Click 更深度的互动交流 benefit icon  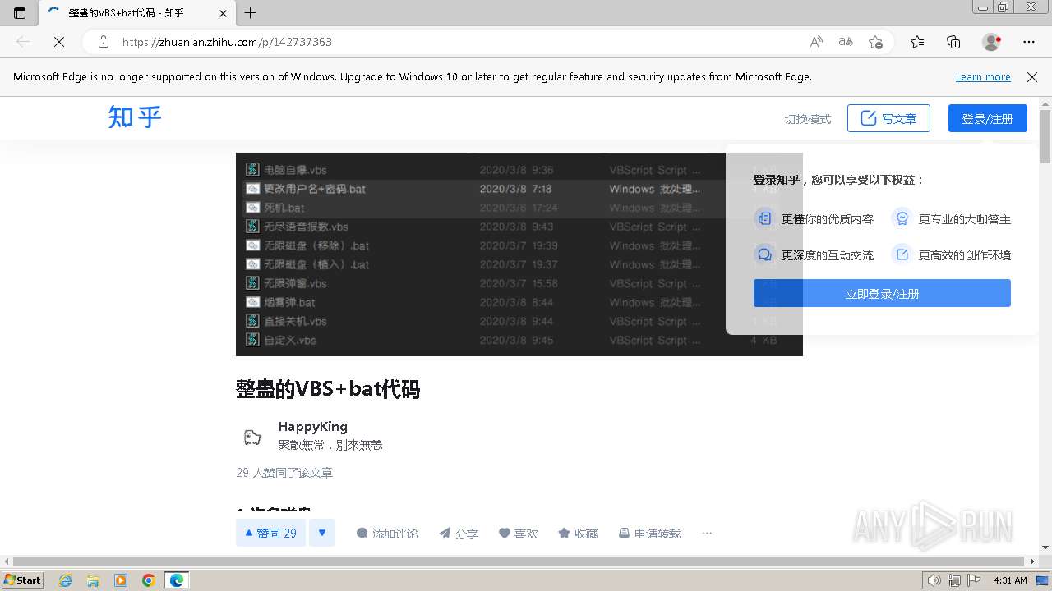click(764, 254)
